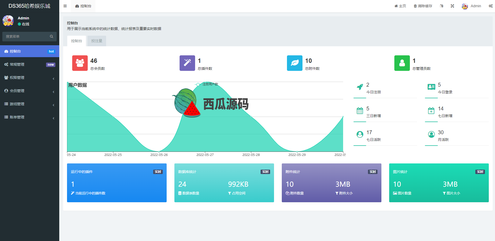Expand the 账单管理 sidebar menu
495x241 pixels.
pyautogui.click(x=29, y=117)
